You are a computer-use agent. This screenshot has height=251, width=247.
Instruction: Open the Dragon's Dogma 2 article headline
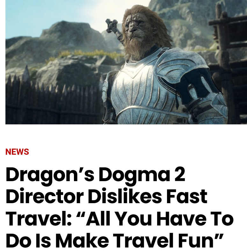coord(120,207)
